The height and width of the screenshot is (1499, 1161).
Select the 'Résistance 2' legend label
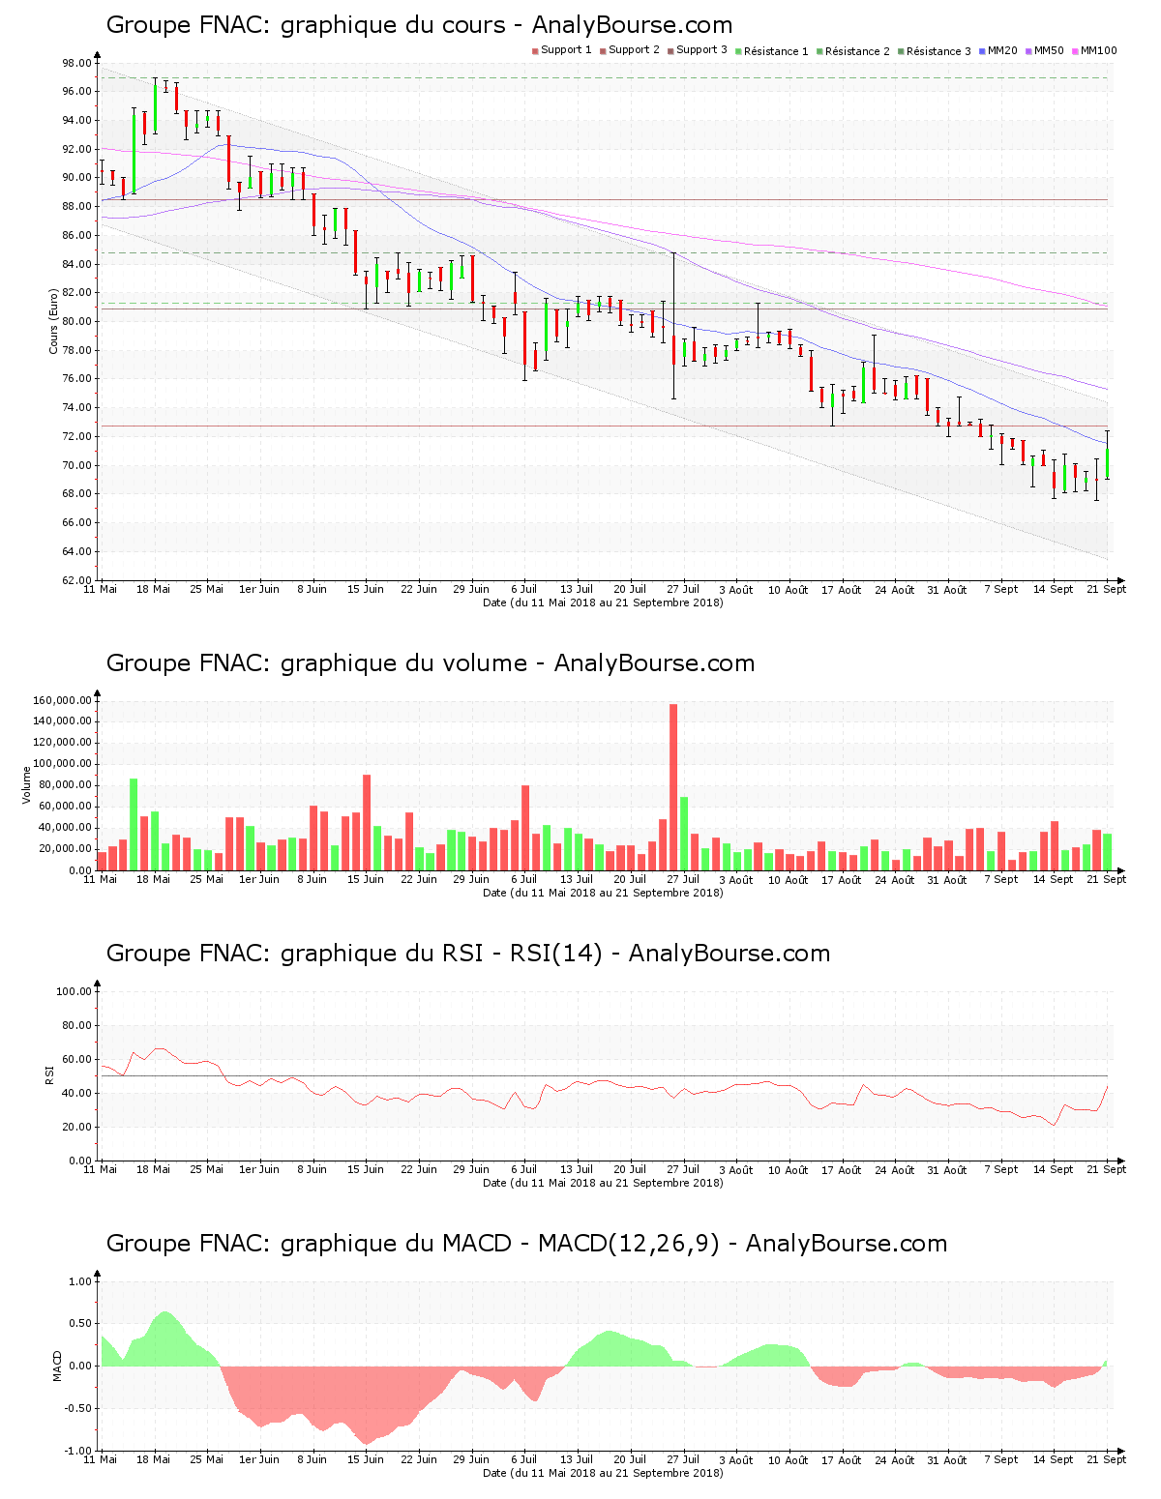pyautogui.click(x=857, y=51)
